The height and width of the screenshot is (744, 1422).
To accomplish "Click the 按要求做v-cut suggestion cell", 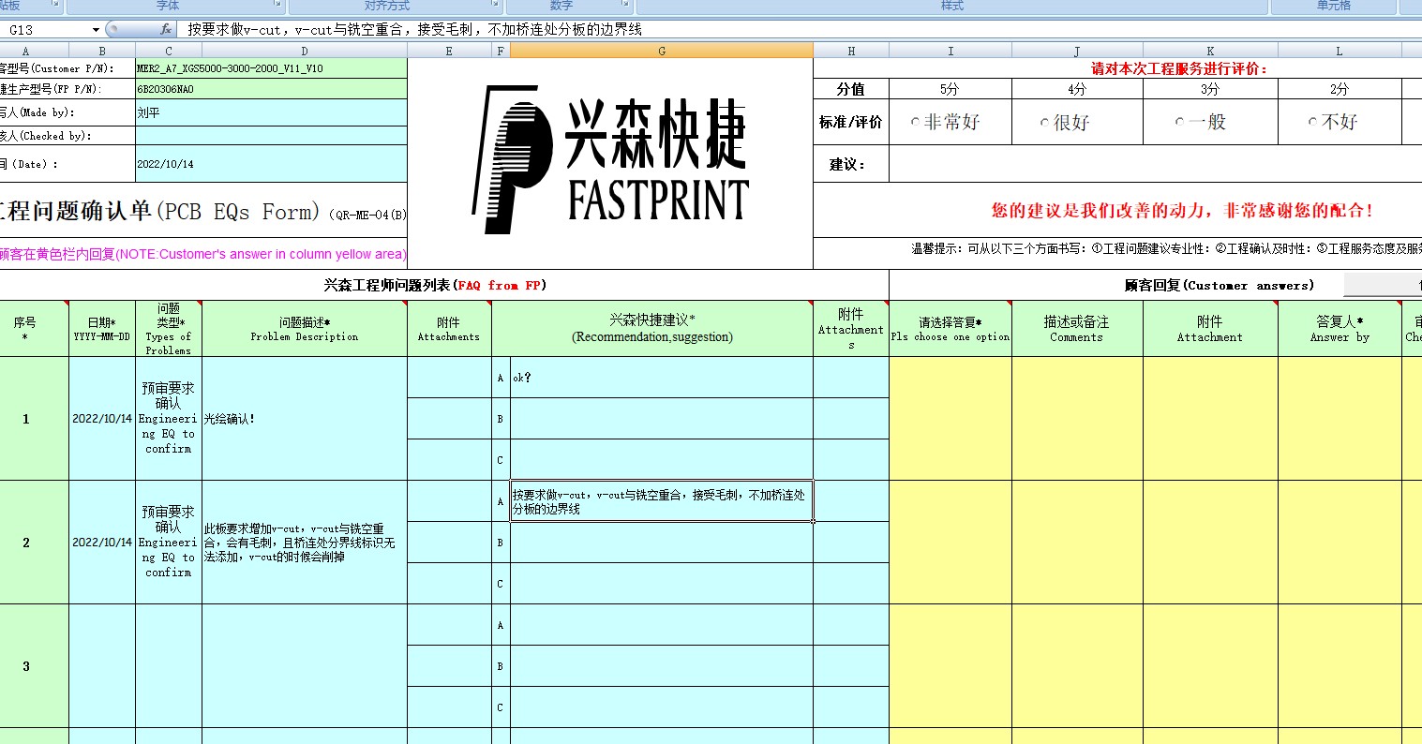I will pyautogui.click(x=662, y=501).
